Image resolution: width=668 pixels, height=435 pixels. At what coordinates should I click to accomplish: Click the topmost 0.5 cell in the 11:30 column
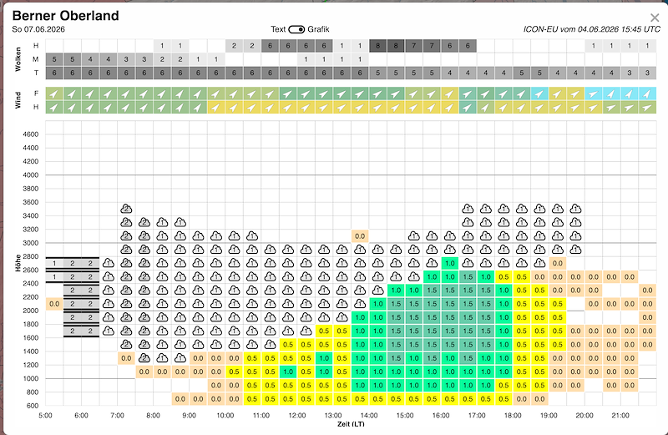pos(288,345)
